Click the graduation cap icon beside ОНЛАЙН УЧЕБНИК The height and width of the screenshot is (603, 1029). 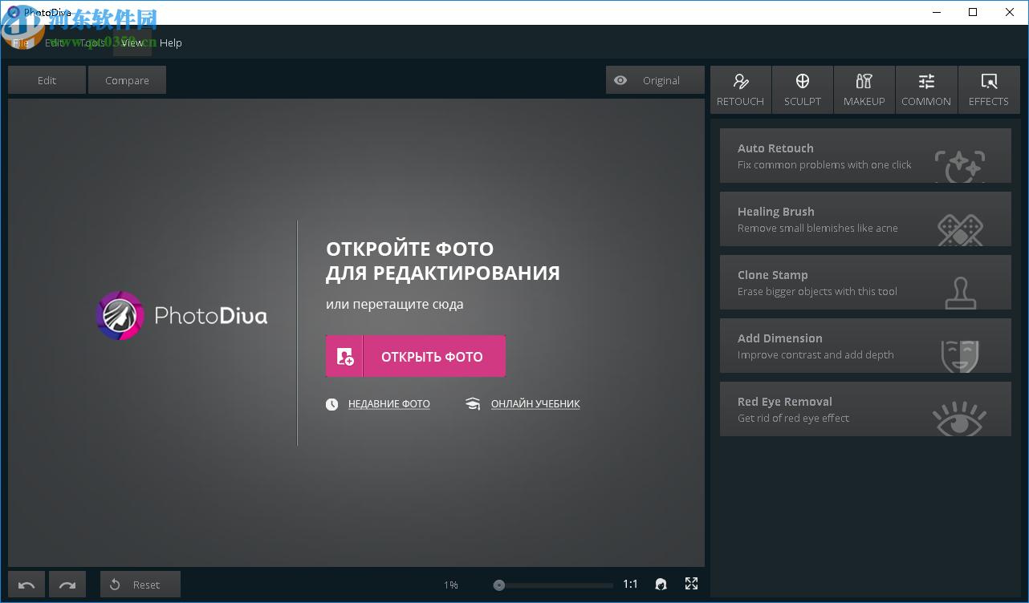pyautogui.click(x=473, y=404)
